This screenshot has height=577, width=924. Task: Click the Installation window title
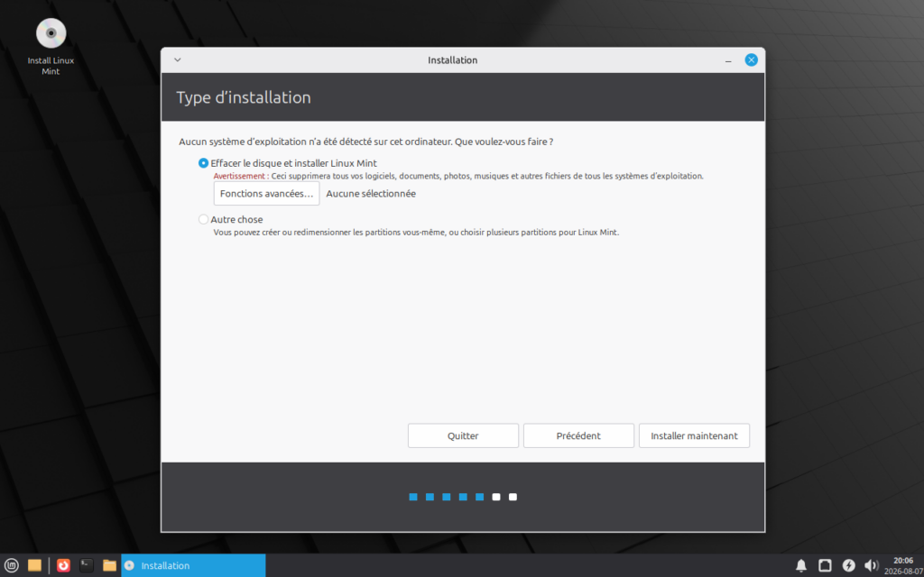(453, 60)
